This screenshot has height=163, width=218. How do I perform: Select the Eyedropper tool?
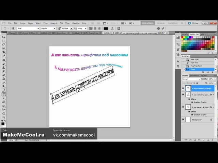pyautogui.click(x=4, y=56)
